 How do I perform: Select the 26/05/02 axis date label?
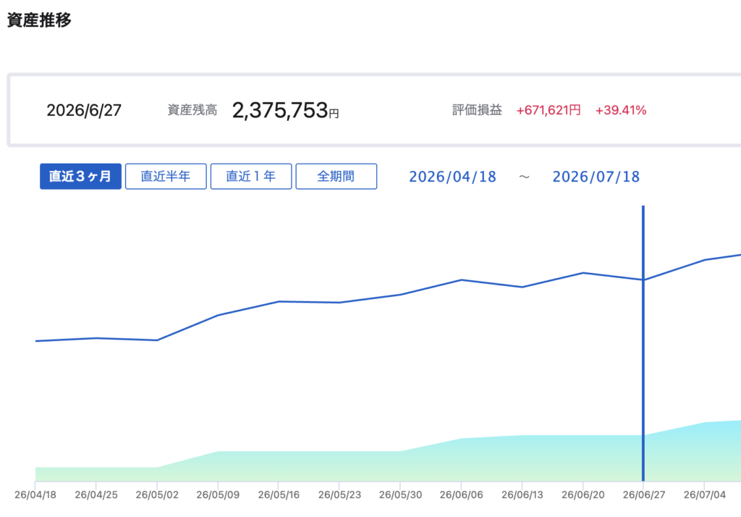[x=157, y=495]
